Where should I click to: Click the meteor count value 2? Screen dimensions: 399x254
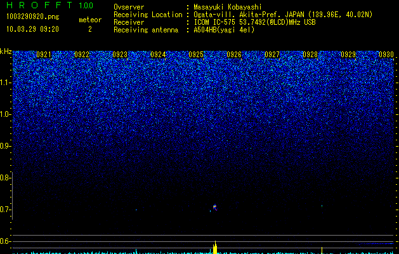(x=90, y=29)
